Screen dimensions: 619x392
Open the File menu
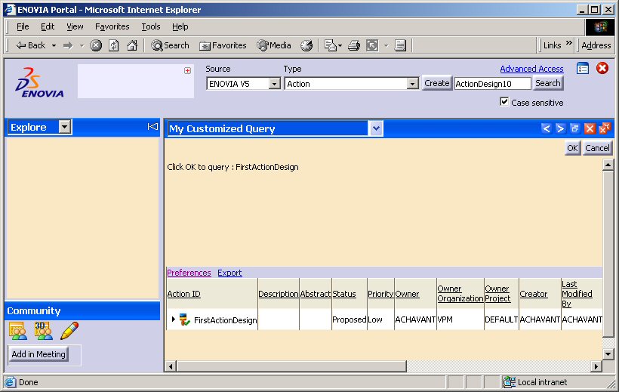tap(23, 26)
